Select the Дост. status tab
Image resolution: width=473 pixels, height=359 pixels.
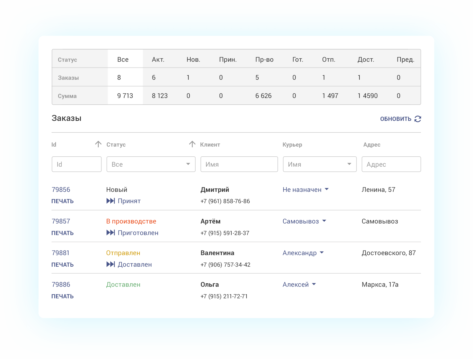(x=366, y=60)
